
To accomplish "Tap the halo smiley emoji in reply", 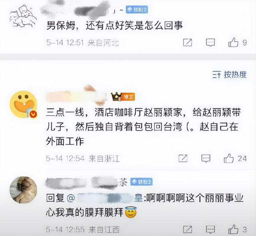I will [131, 212].
